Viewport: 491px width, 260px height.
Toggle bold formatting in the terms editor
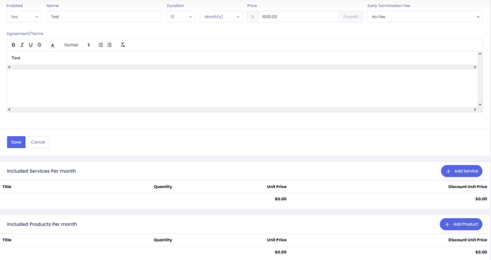click(14, 45)
